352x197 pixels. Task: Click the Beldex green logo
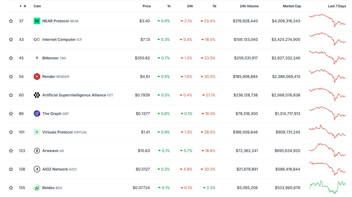(x=37, y=188)
